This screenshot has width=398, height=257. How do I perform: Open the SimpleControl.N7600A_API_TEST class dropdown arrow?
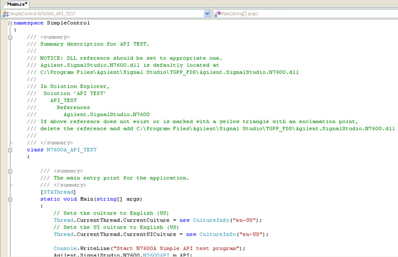coord(207,14)
